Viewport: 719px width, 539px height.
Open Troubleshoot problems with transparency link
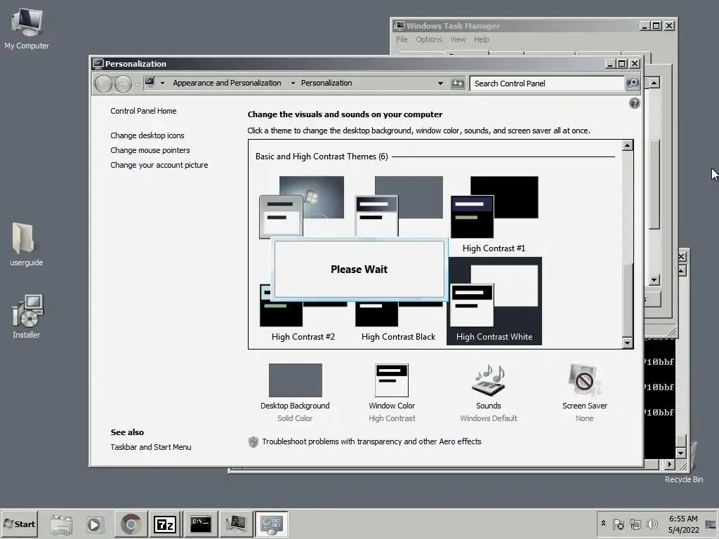[x=372, y=441]
